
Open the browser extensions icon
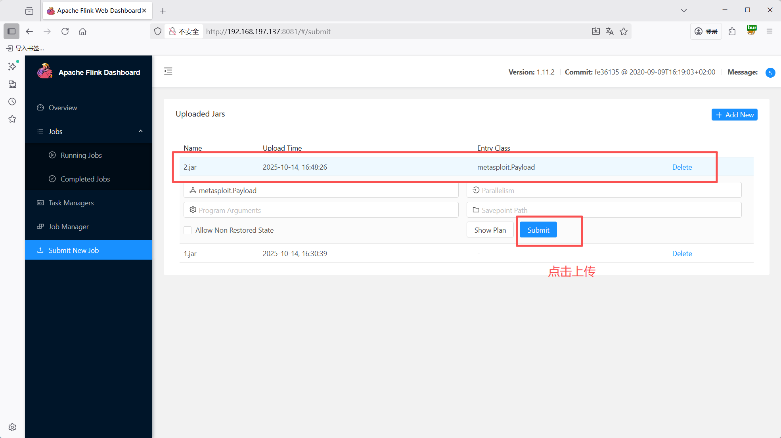(x=732, y=31)
